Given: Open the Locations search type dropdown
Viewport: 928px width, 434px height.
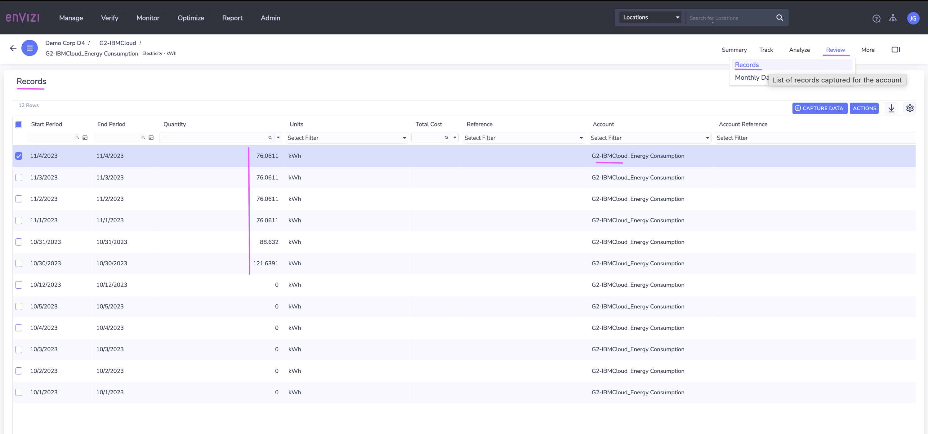Looking at the screenshot, I should (650, 17).
